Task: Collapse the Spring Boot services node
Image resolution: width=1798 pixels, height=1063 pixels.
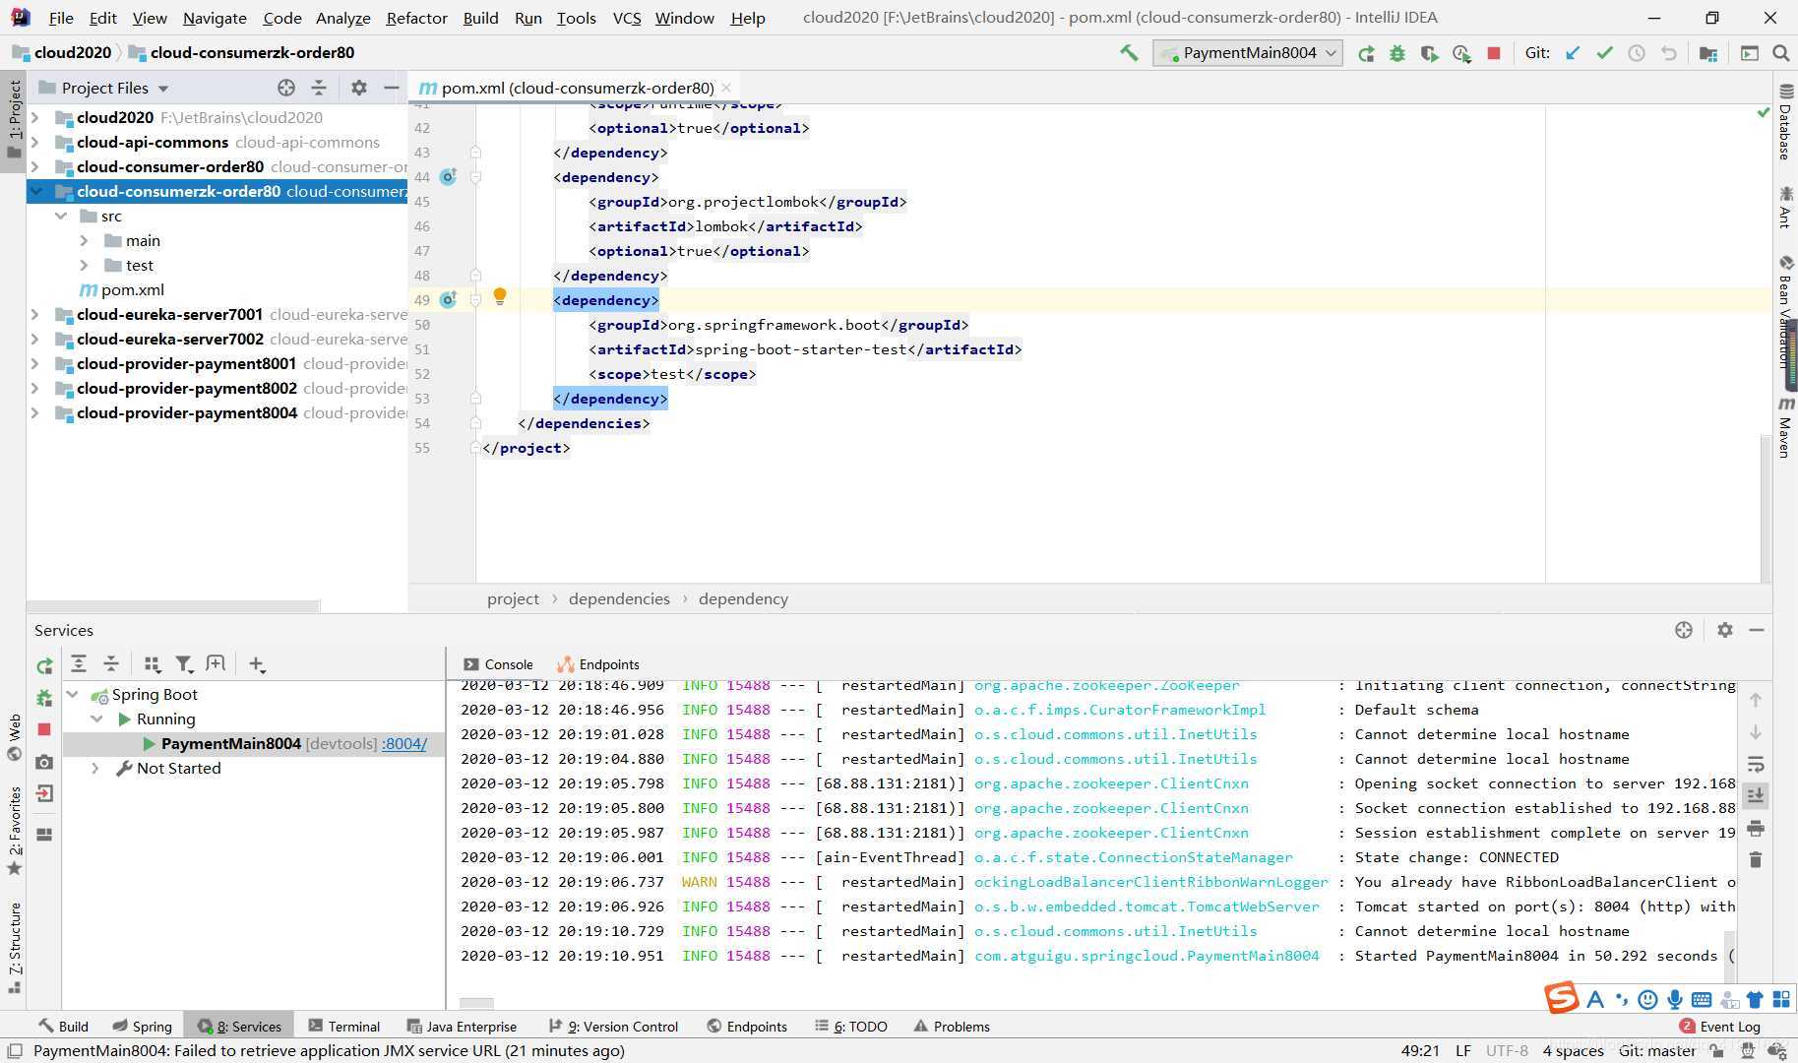Action: pyautogui.click(x=72, y=694)
